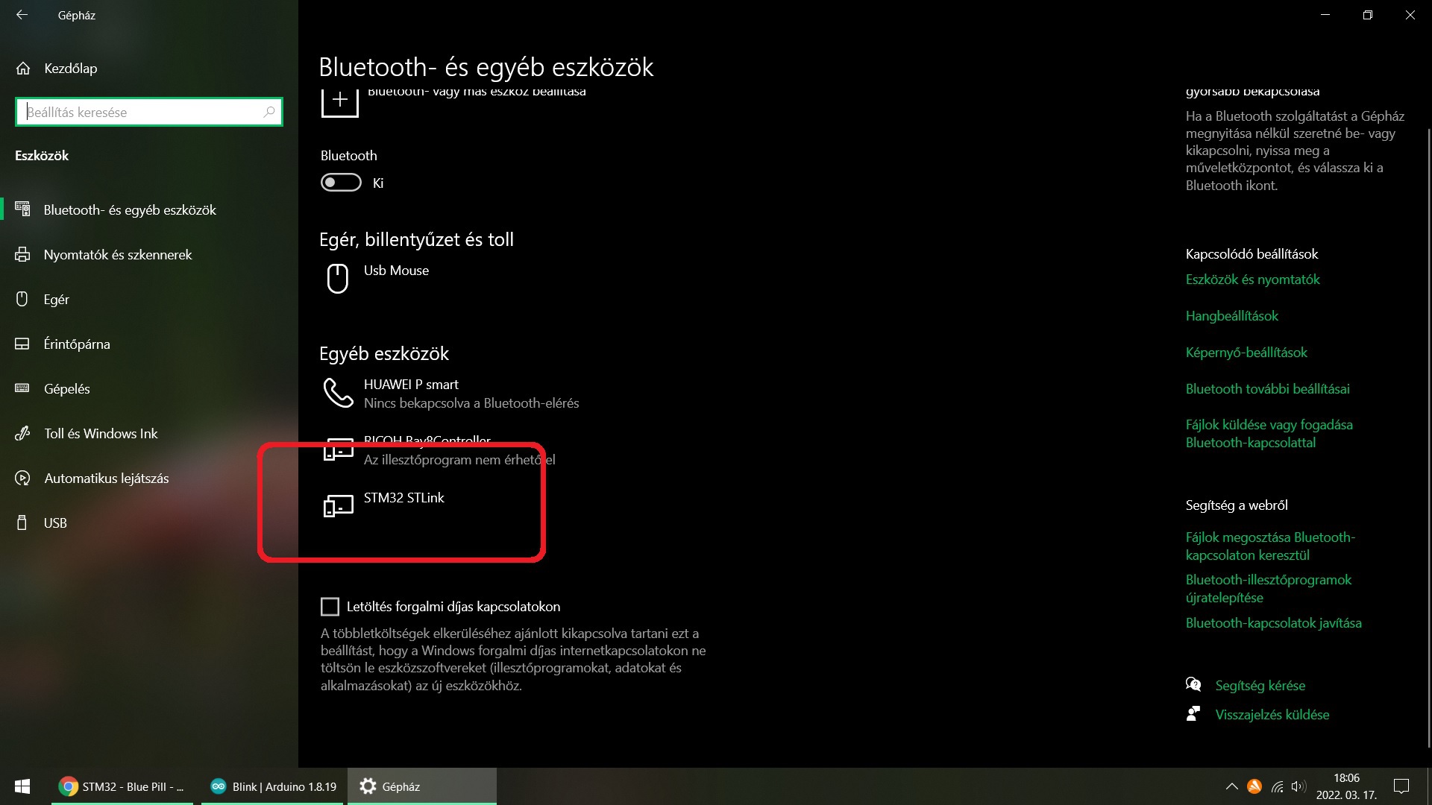Switch to Blink Arduino taskbar window
1432x805 pixels.
point(273,786)
